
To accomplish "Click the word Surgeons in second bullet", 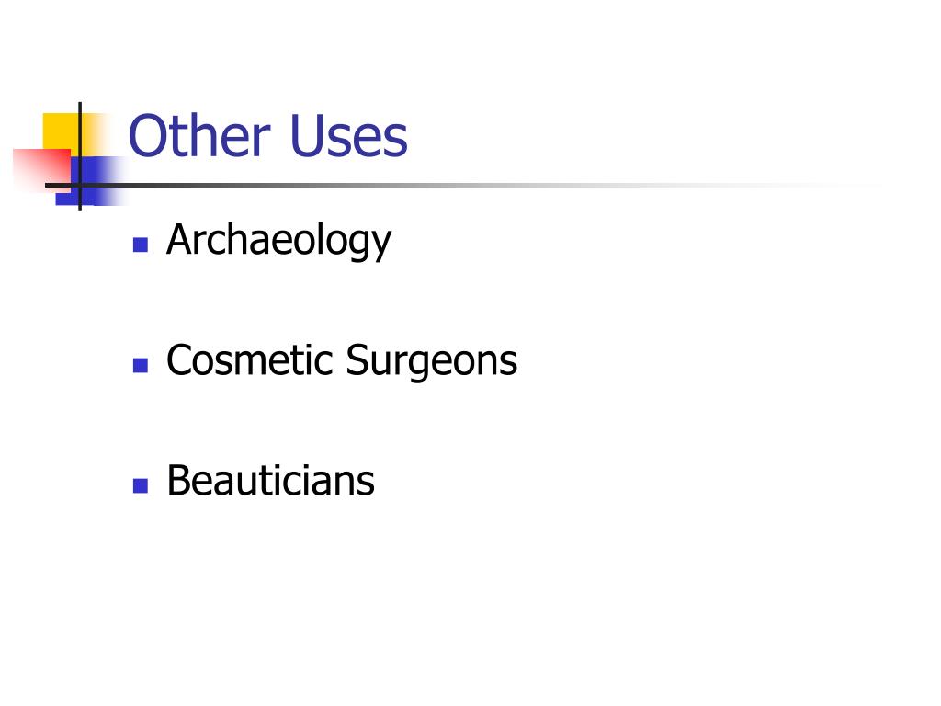I will tap(432, 362).
